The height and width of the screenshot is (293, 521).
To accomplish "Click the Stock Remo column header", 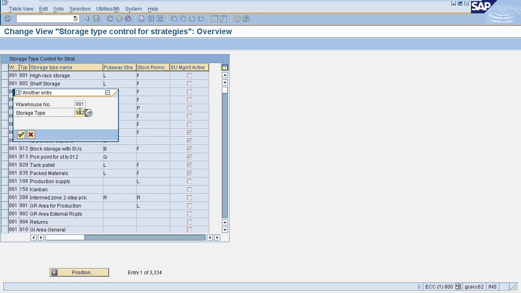I will tap(153, 68).
